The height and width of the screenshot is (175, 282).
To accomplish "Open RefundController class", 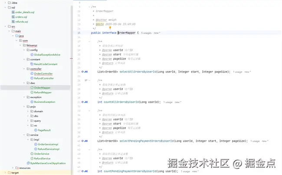I will 44,78.
